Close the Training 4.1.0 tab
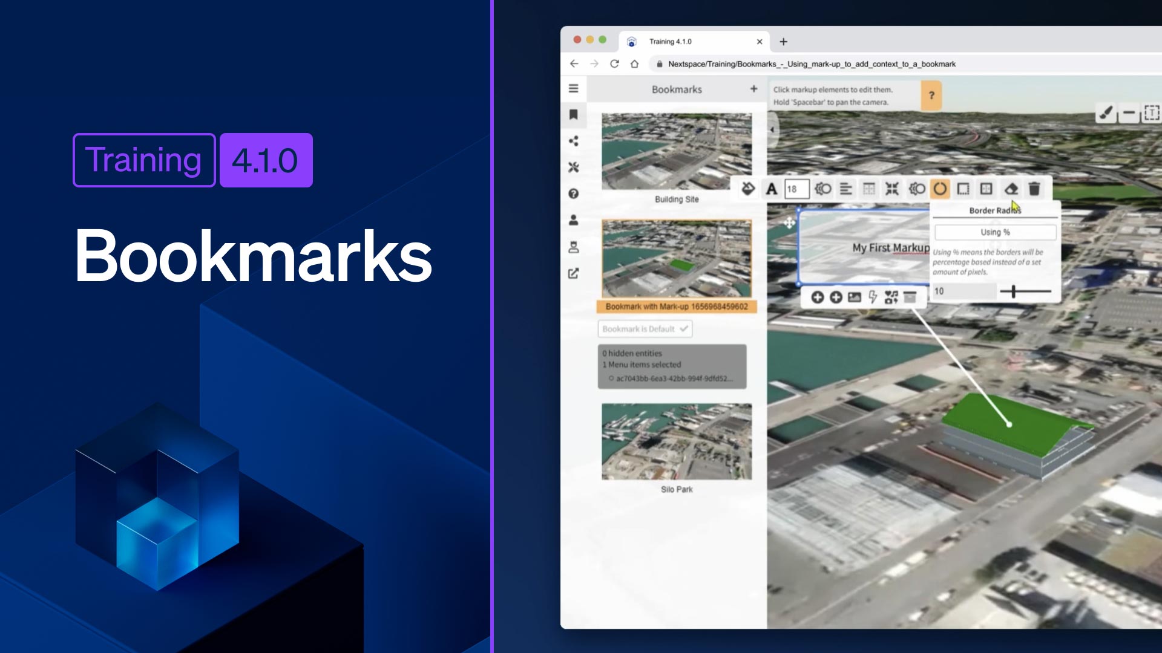 coord(760,42)
